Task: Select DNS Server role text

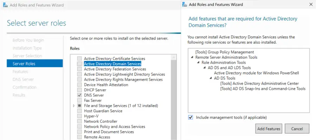Action: (x=94, y=95)
